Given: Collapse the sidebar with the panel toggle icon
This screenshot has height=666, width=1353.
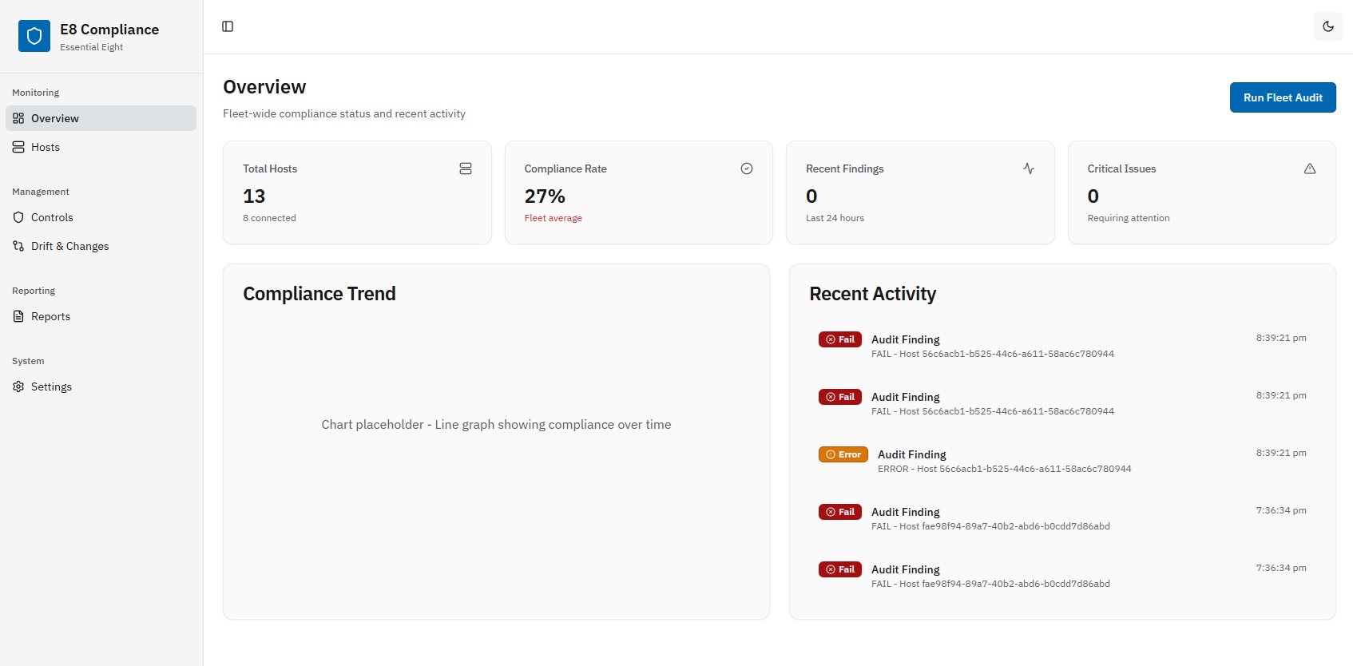Looking at the screenshot, I should coord(228,26).
